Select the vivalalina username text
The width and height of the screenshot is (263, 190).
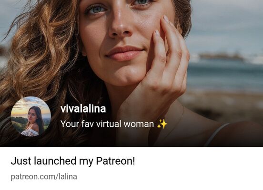point(83,109)
